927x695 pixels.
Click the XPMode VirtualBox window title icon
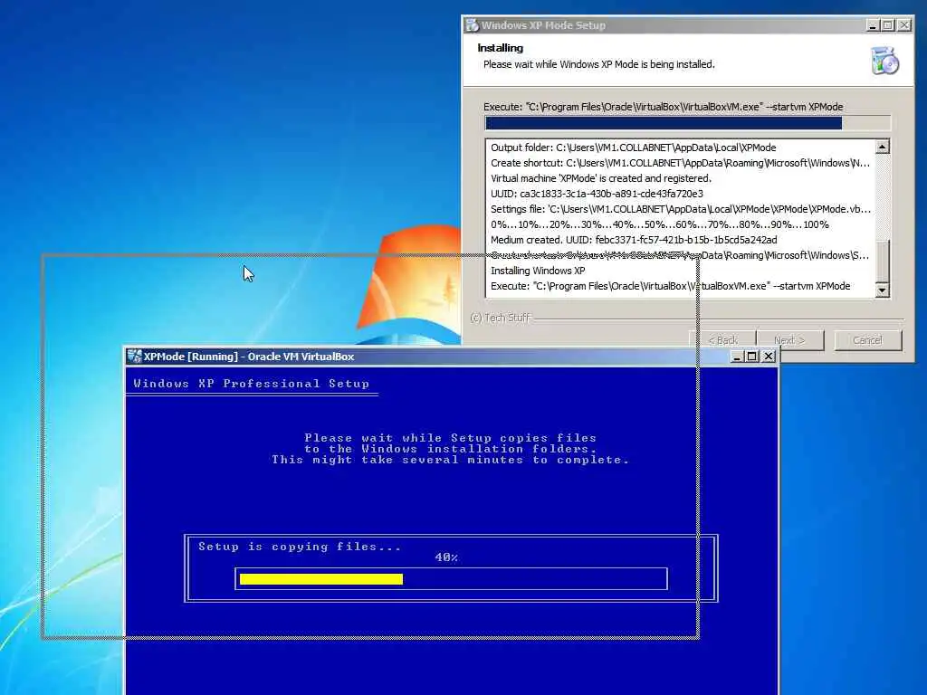(x=135, y=356)
